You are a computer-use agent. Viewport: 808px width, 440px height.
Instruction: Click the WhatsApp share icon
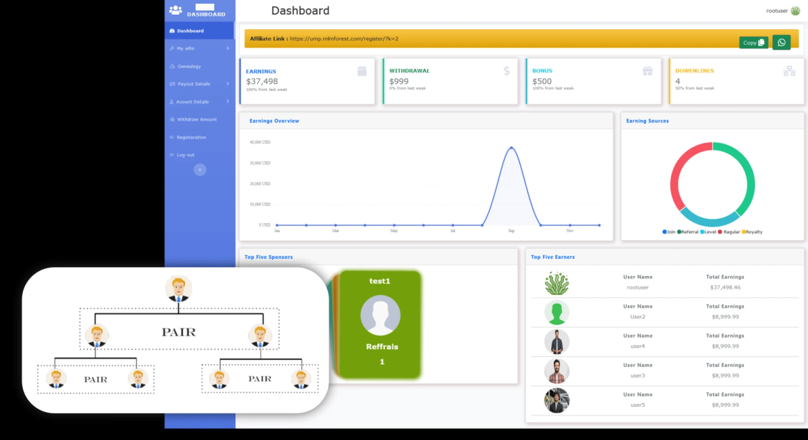pyautogui.click(x=781, y=42)
